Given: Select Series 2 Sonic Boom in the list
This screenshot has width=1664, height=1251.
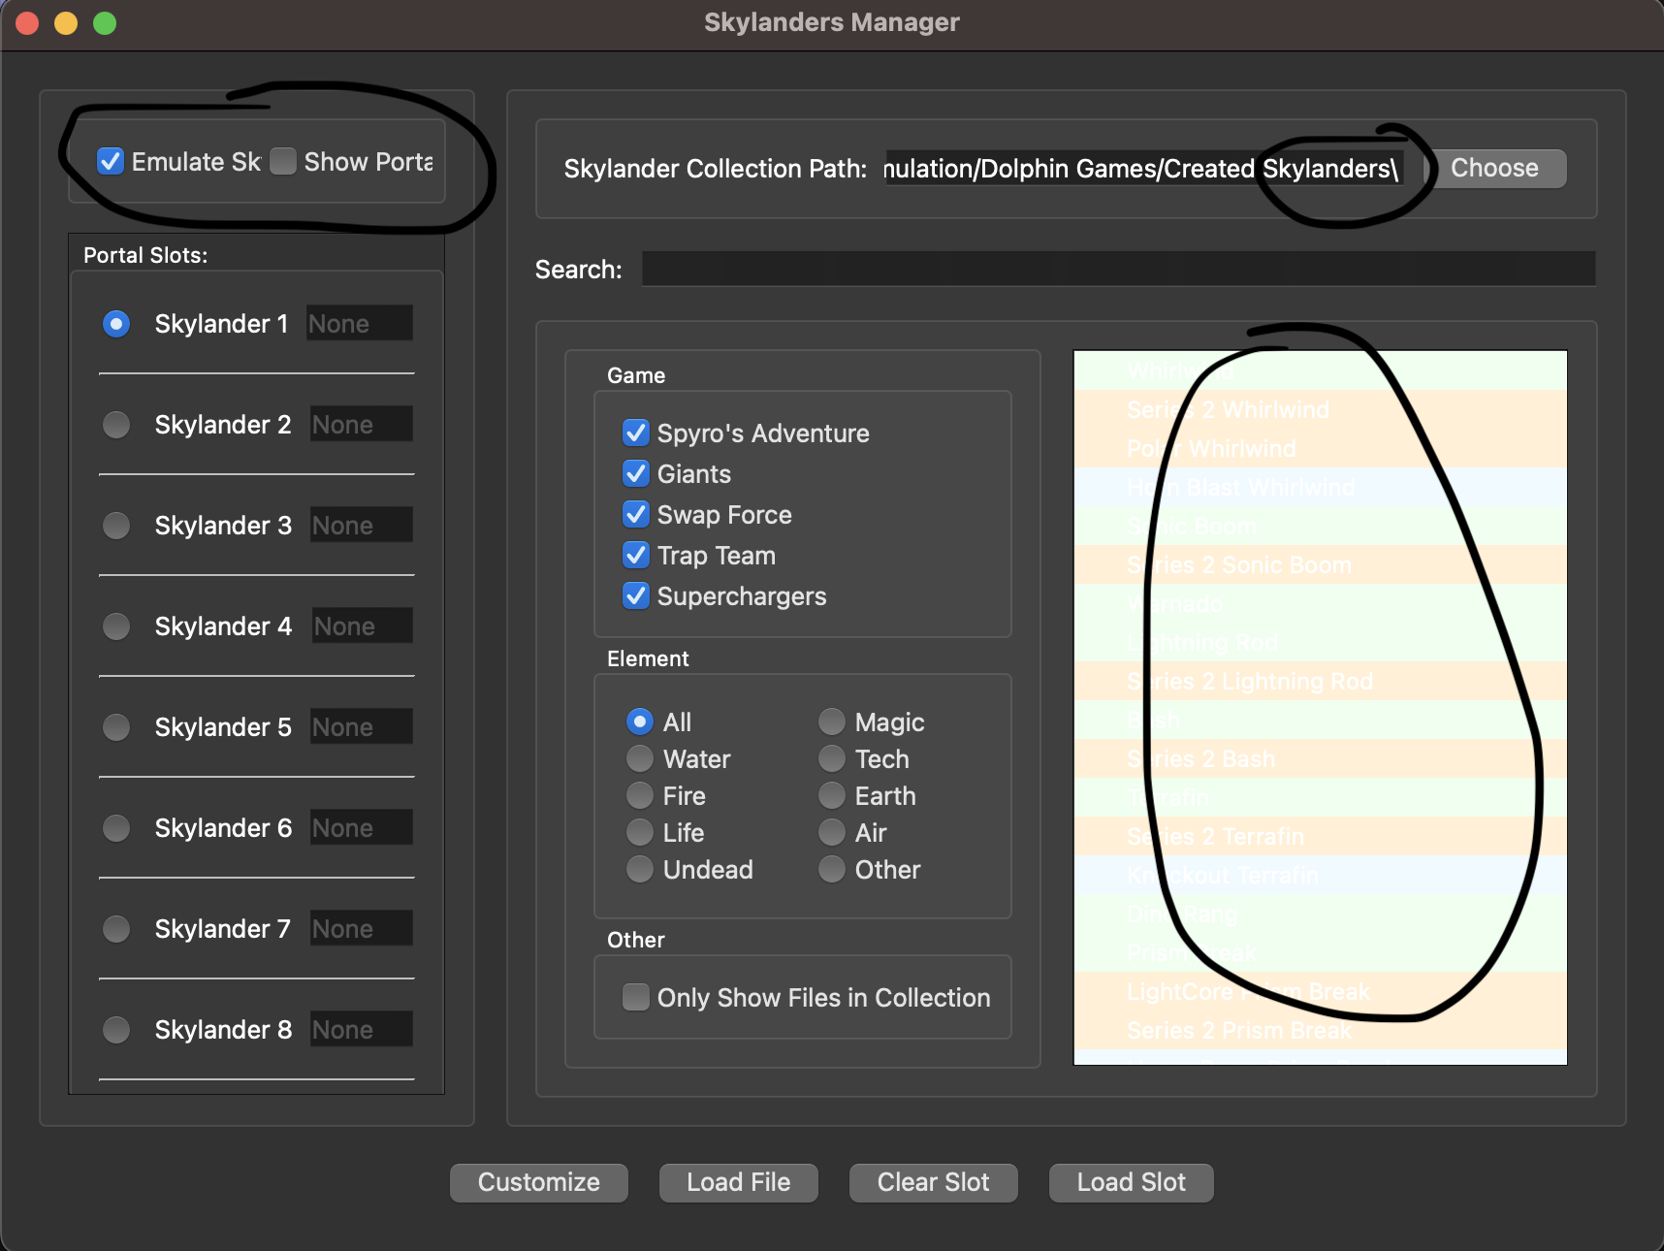Looking at the screenshot, I should [x=1321, y=564].
